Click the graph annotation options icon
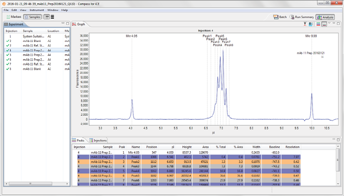Image resolution: width=344 pixels, height=196 pixels. pos(311,24)
